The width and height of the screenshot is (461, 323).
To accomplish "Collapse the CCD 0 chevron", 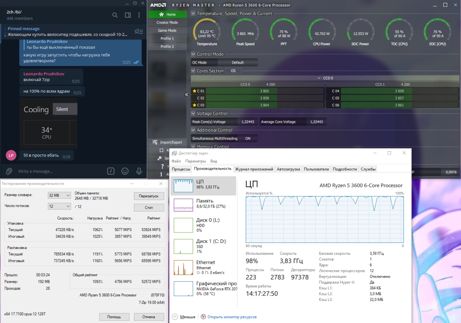I will pos(319,78).
